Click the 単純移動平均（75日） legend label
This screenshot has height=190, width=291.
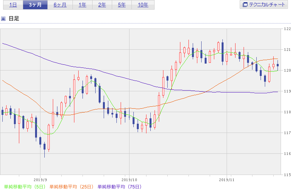click(119, 187)
